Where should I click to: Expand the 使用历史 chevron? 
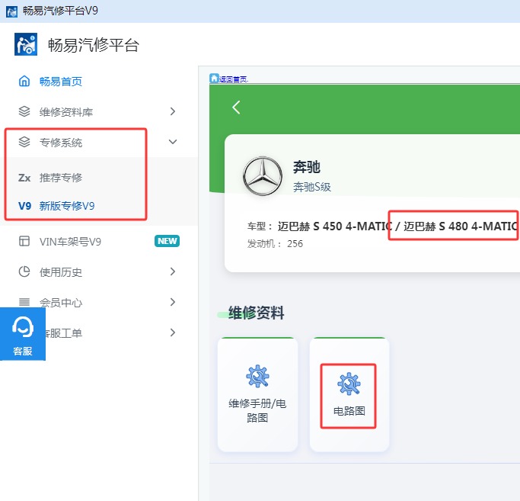(173, 271)
